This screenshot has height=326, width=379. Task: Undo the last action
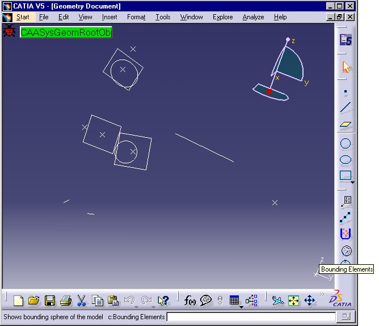pos(129,300)
